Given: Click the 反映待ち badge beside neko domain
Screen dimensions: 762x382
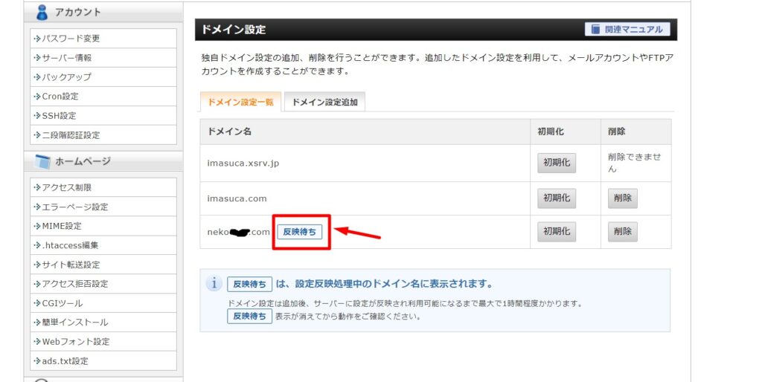Looking at the screenshot, I should pos(299,232).
